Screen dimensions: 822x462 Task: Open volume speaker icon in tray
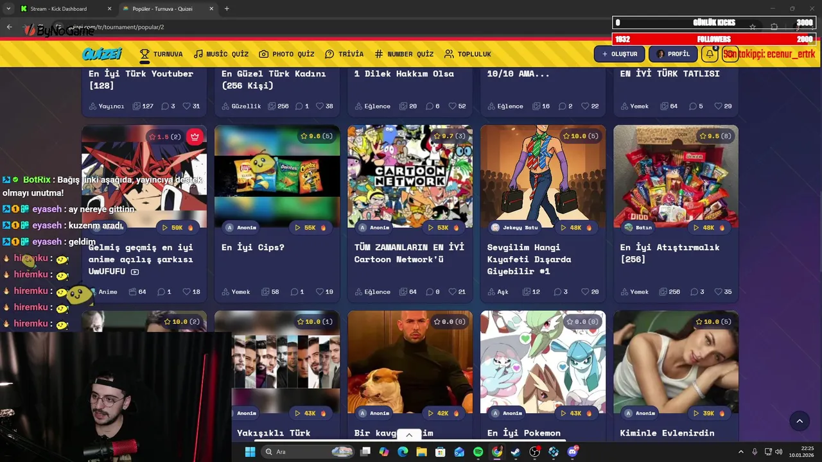778,452
